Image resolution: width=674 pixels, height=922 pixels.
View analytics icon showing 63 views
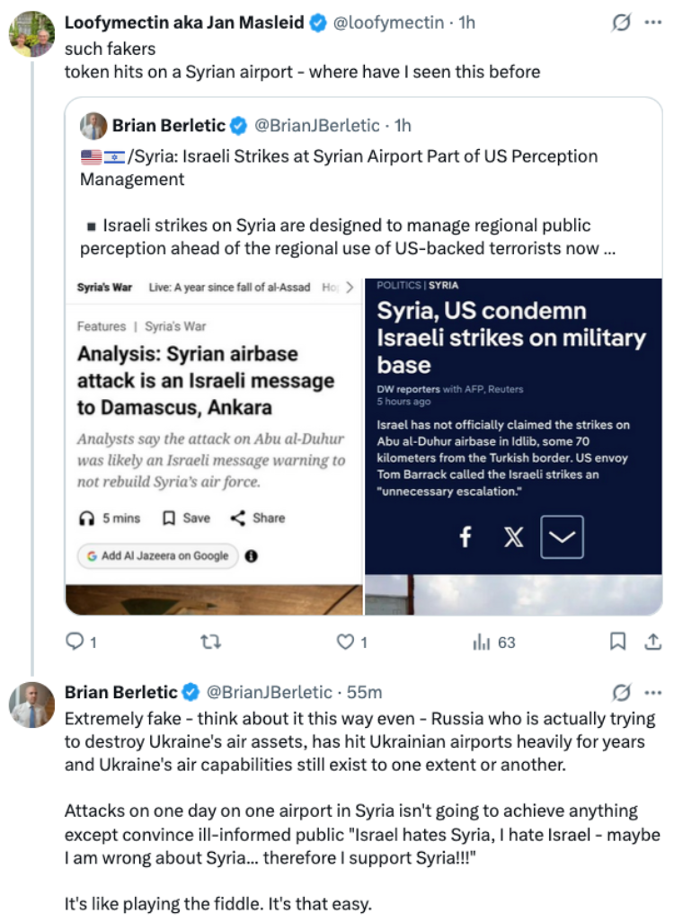481,642
